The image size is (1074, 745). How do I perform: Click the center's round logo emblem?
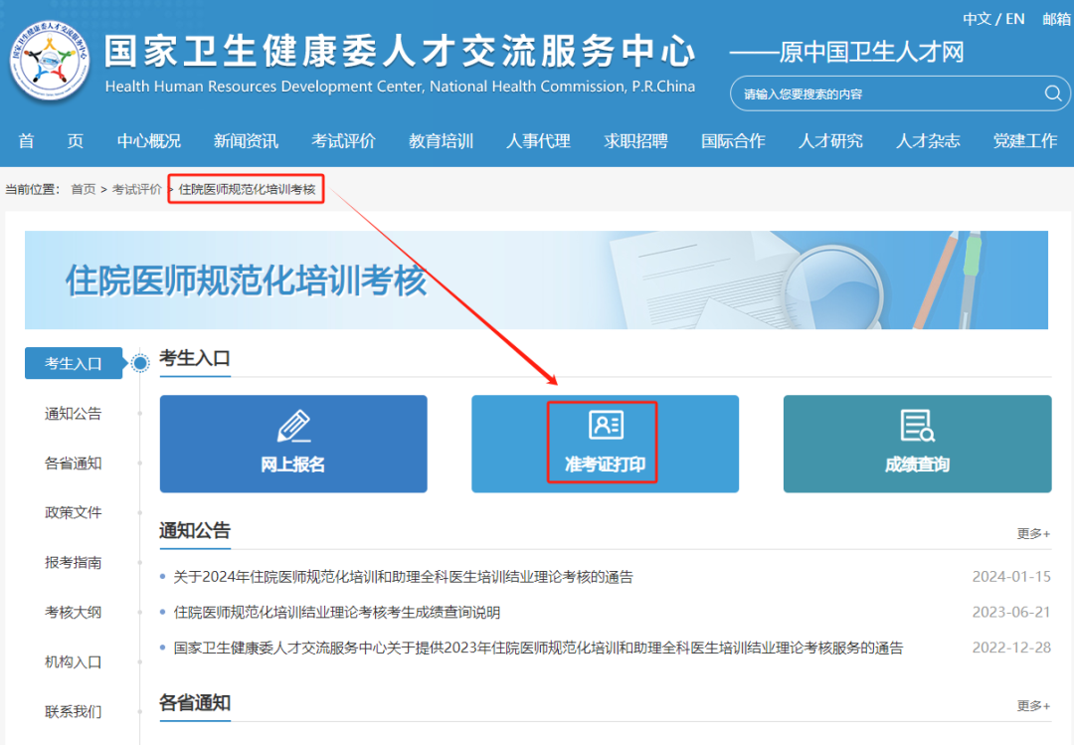50,61
